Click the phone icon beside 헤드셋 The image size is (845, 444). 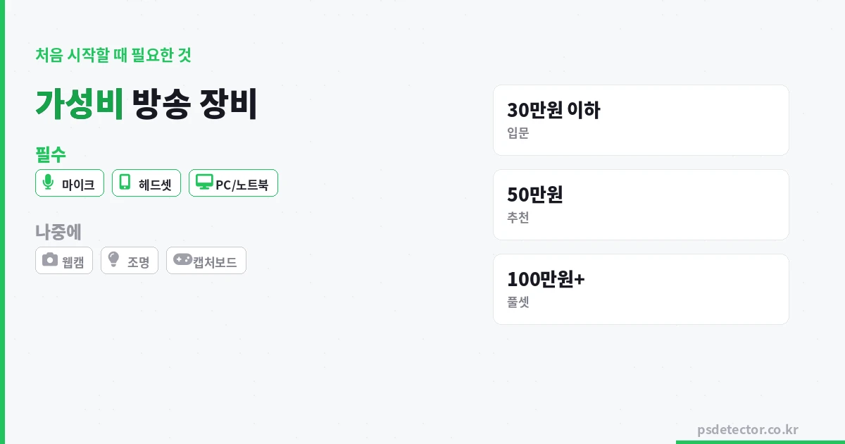[125, 183]
